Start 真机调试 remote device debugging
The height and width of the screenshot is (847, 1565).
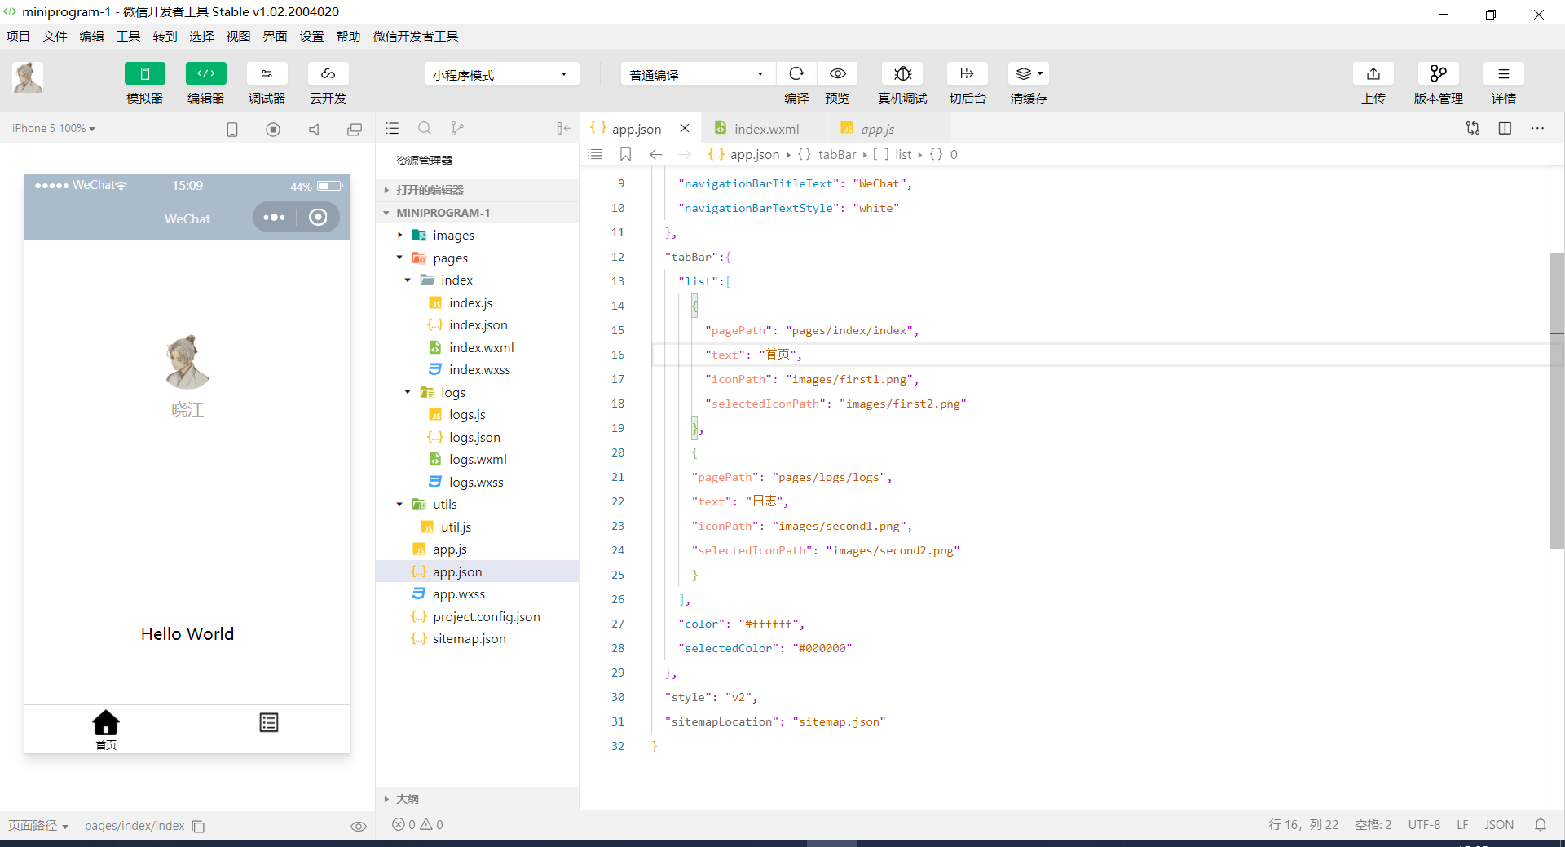(x=902, y=74)
